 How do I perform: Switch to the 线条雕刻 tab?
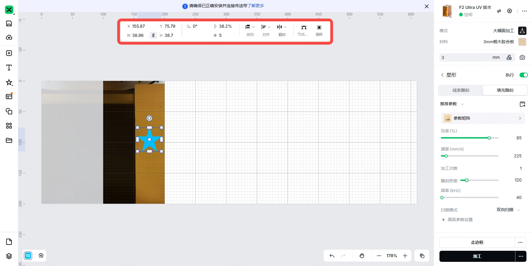(x=461, y=90)
